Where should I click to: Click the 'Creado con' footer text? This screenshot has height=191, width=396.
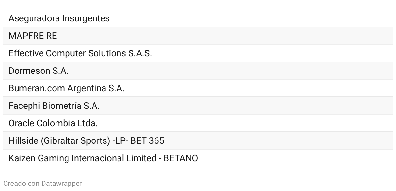tap(21, 184)
